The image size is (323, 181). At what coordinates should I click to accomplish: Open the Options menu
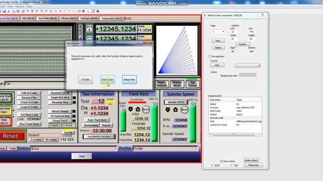20,7
